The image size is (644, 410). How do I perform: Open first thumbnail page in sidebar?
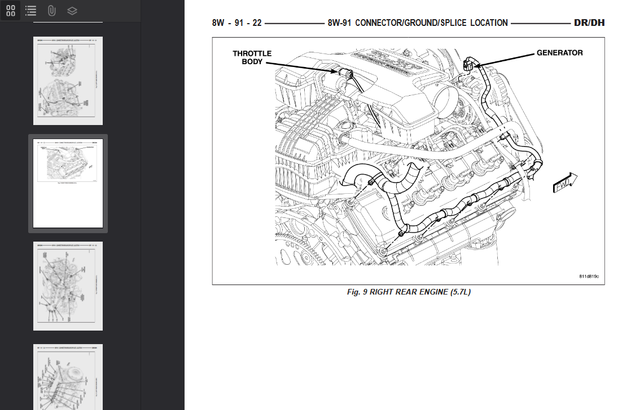pyautogui.click(x=68, y=81)
